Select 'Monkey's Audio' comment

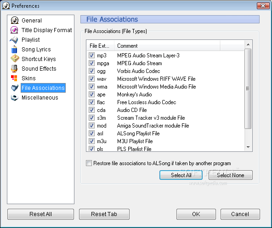click(x=135, y=95)
